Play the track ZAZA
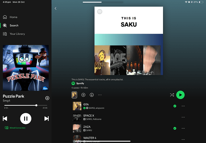The width and height of the screenshot is (206, 143). (x=129, y=128)
